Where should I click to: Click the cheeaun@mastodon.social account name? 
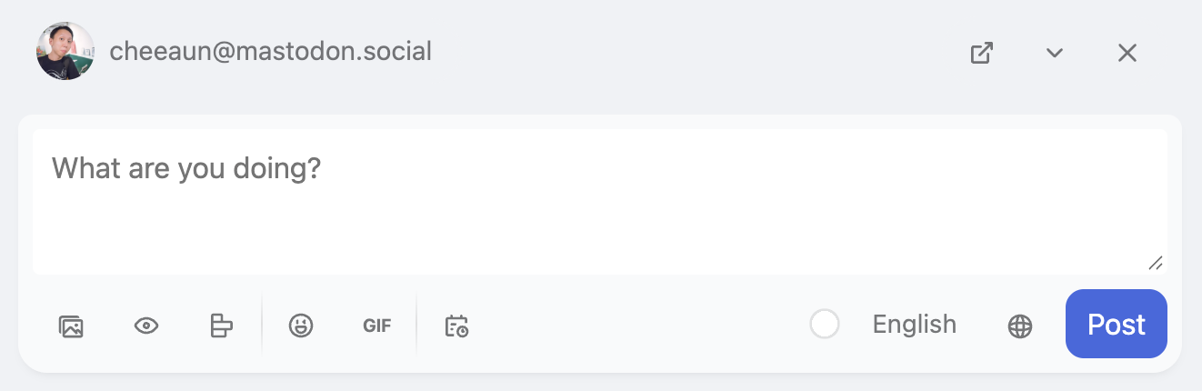point(270,52)
